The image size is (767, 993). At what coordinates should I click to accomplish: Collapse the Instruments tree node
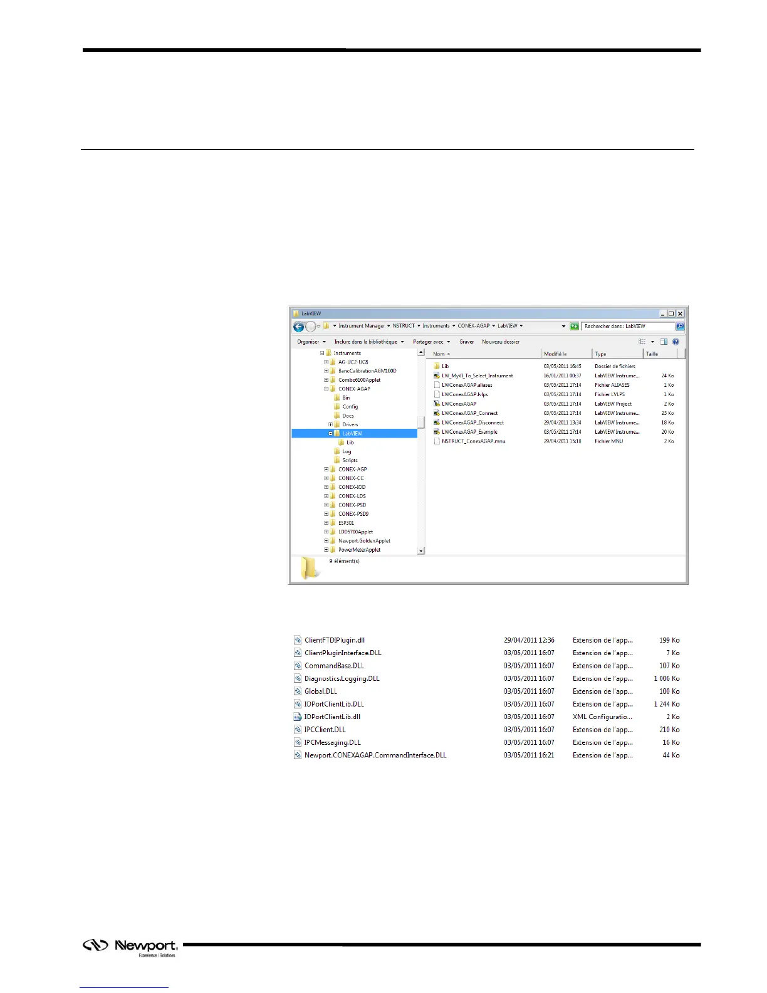[322, 353]
